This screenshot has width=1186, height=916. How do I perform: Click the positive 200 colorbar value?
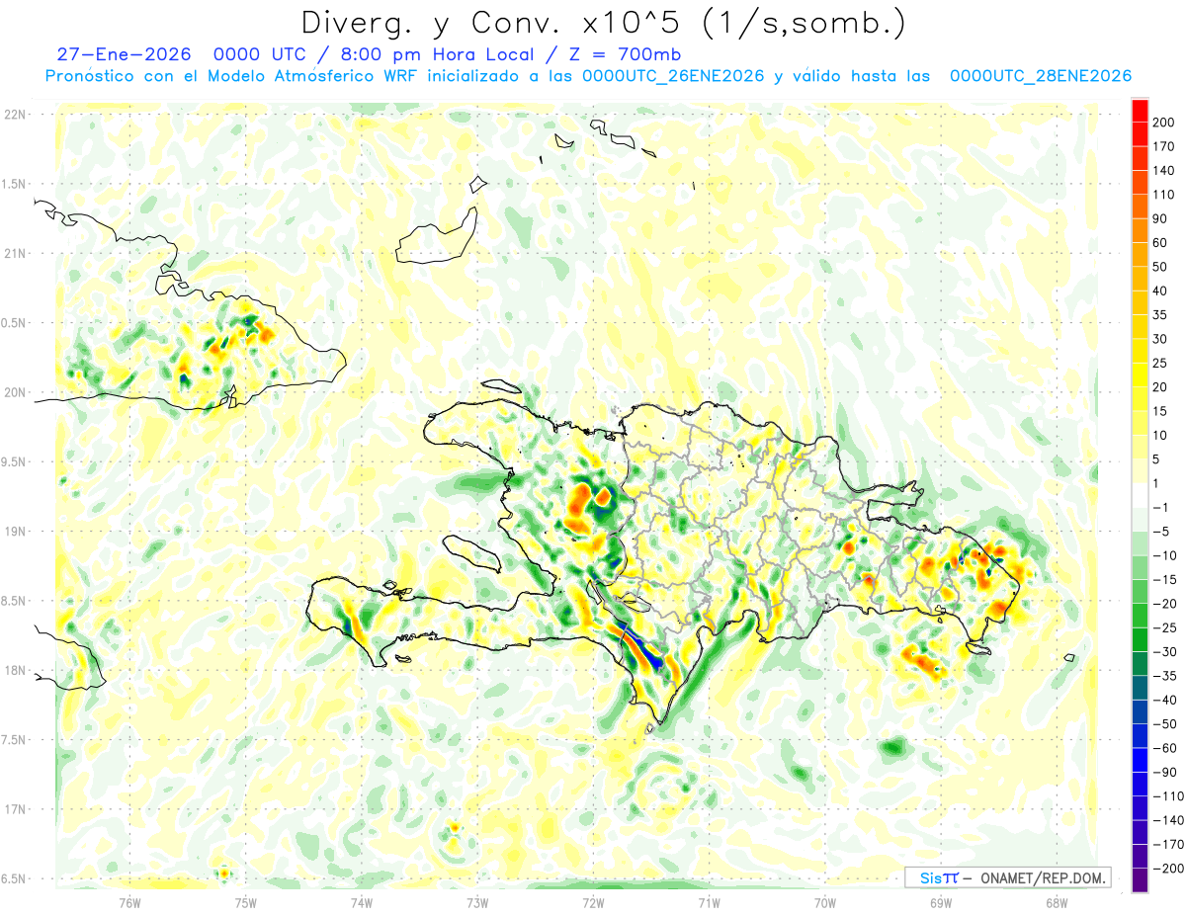1163,123
